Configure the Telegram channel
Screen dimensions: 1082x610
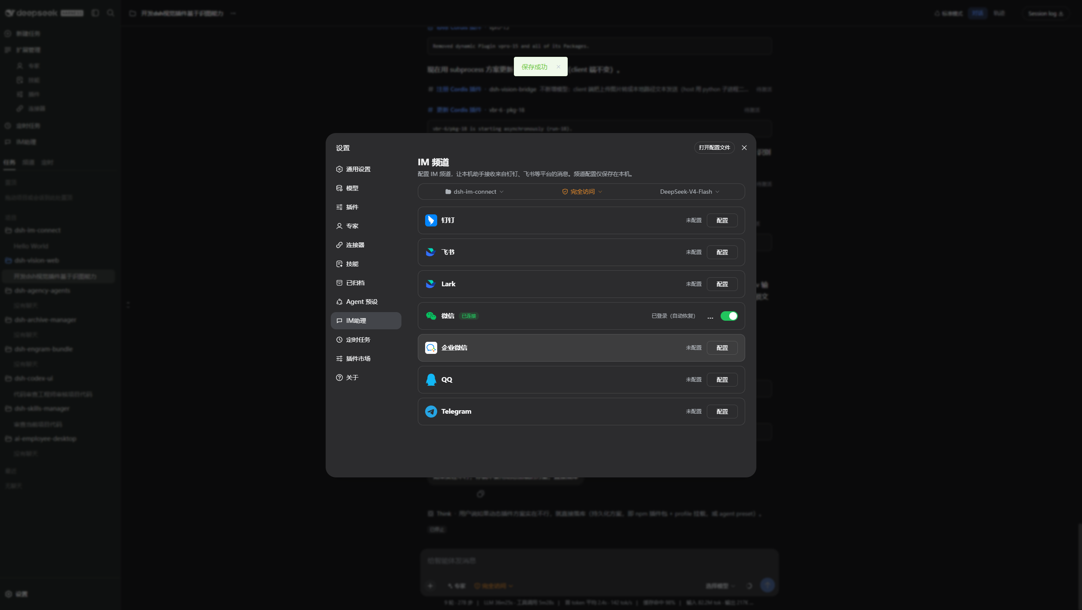(722, 412)
